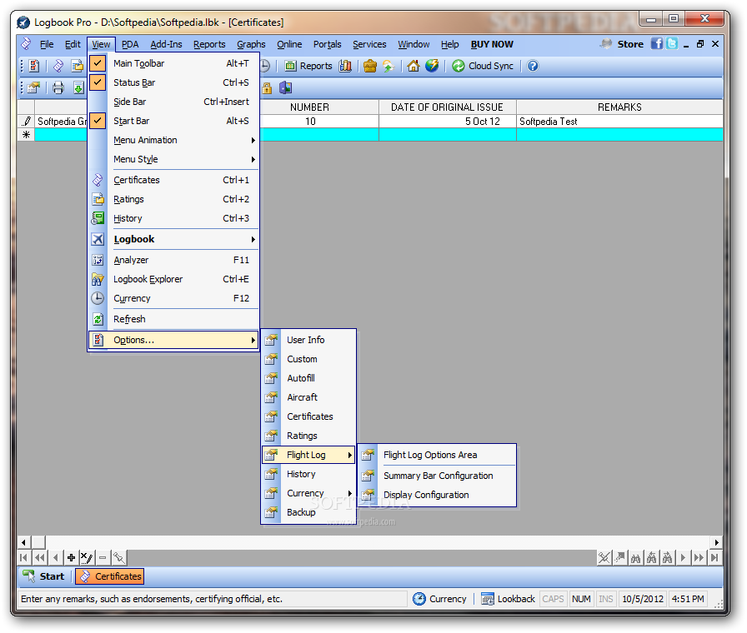
Task: Click the horizontal scrollbar right arrow
Action: (716, 542)
